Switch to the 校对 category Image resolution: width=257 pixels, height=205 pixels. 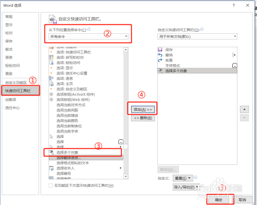9,33
